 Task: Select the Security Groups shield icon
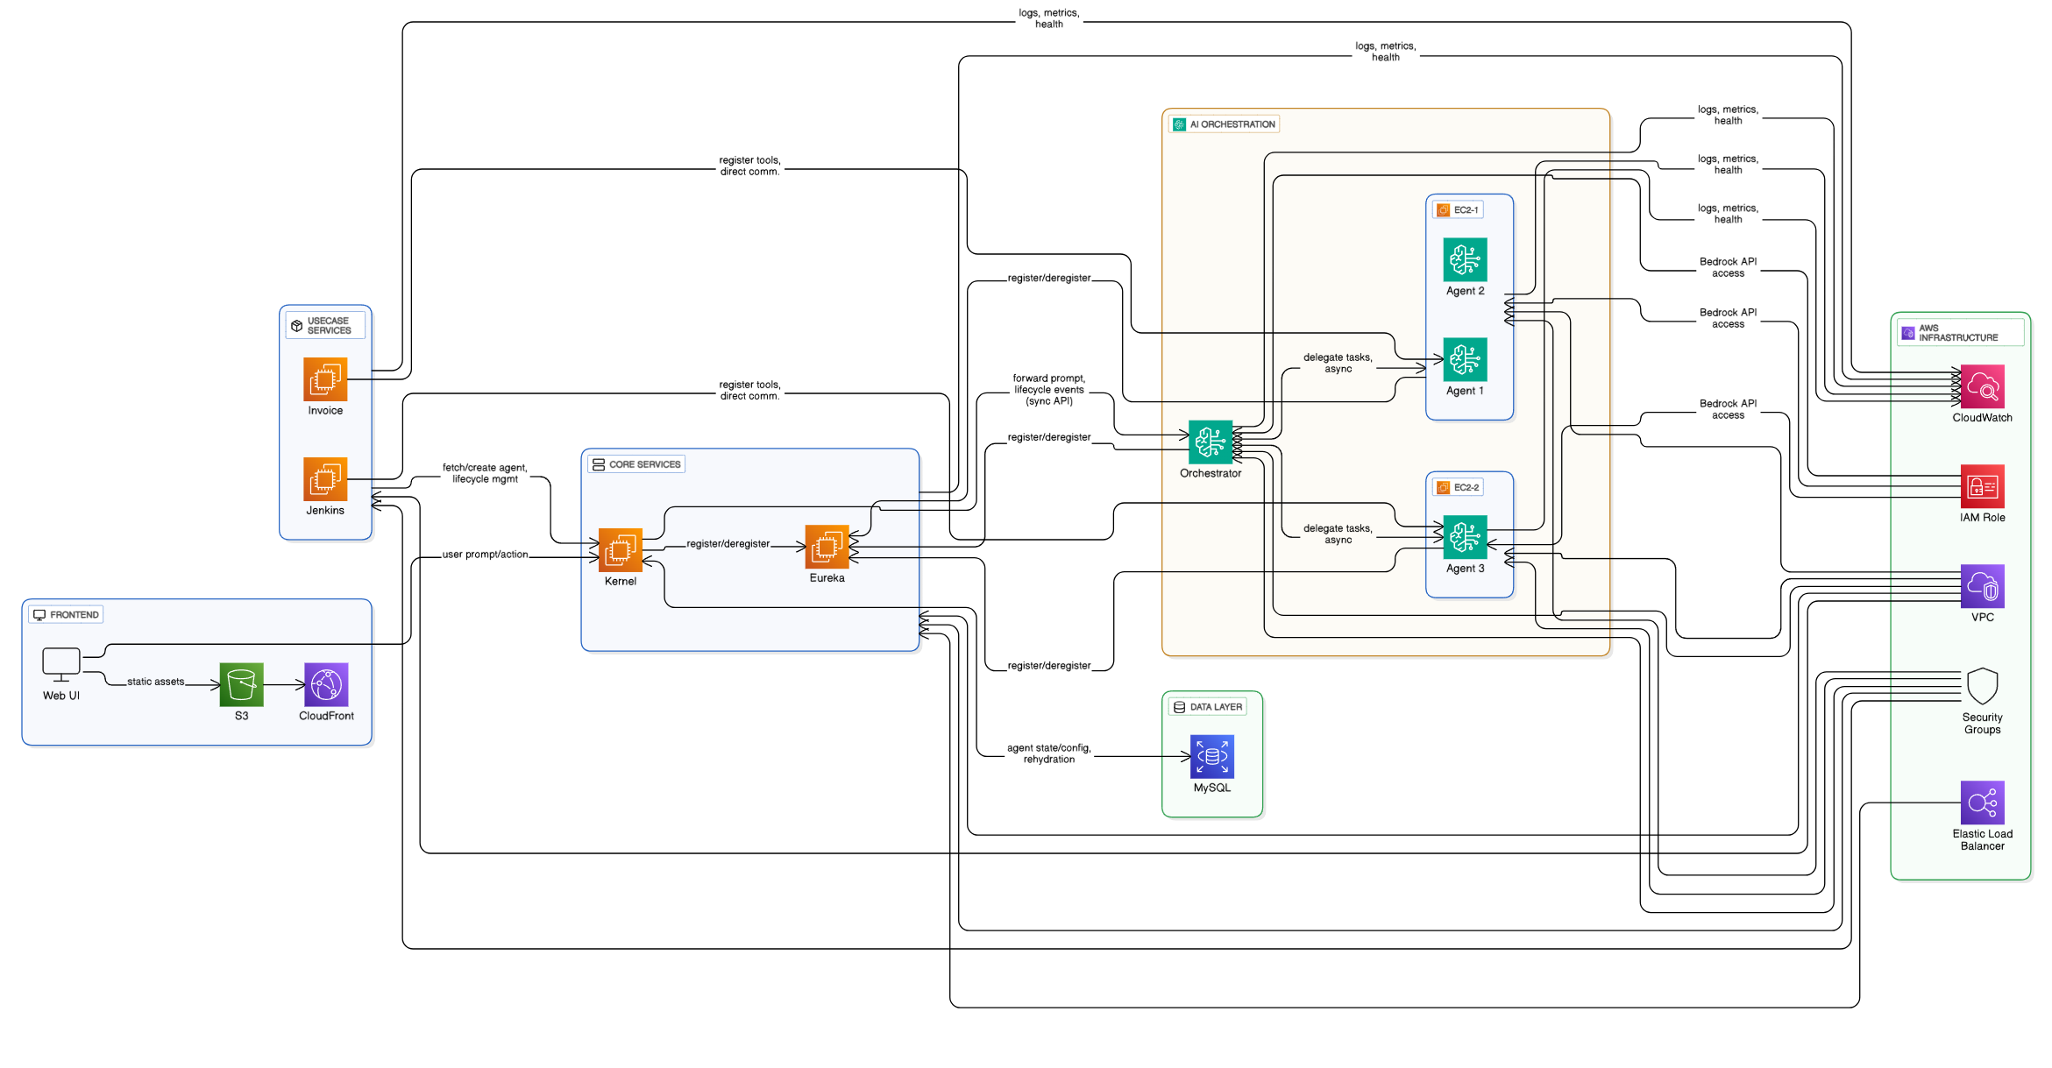1981,686
